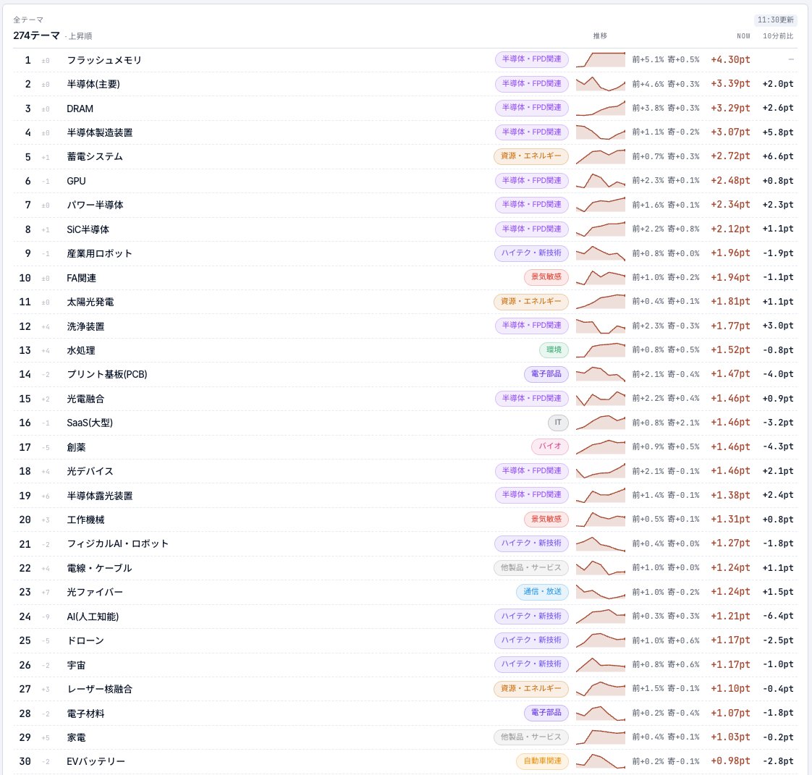Click 前+5.1% 寄+0.5% on フラッシュメモリ row

coord(665,60)
